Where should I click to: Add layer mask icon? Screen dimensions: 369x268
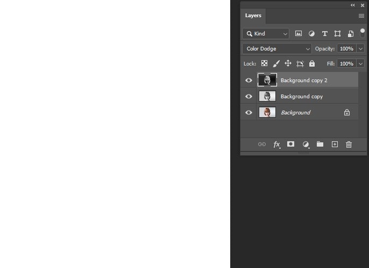click(x=290, y=144)
